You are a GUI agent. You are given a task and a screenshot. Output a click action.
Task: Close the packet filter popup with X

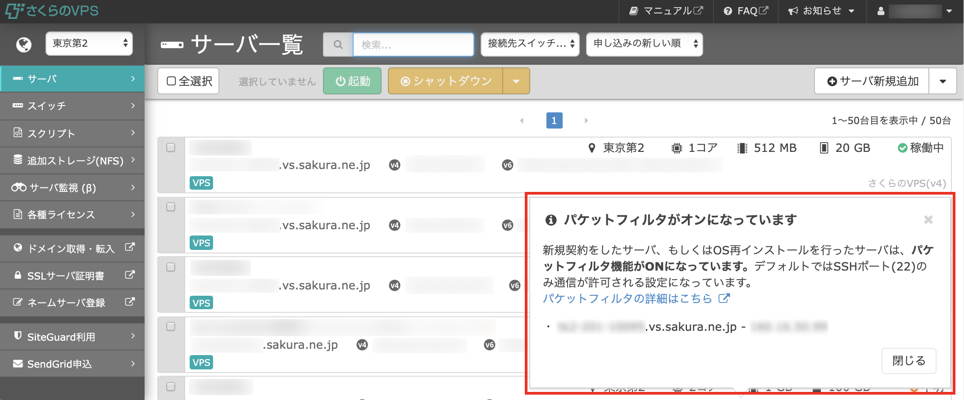[928, 219]
